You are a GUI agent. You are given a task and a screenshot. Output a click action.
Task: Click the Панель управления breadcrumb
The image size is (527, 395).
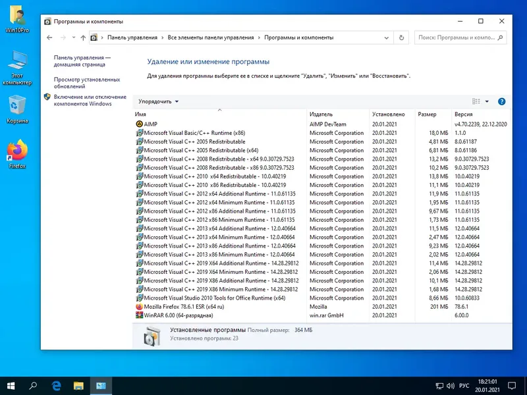[132, 38]
